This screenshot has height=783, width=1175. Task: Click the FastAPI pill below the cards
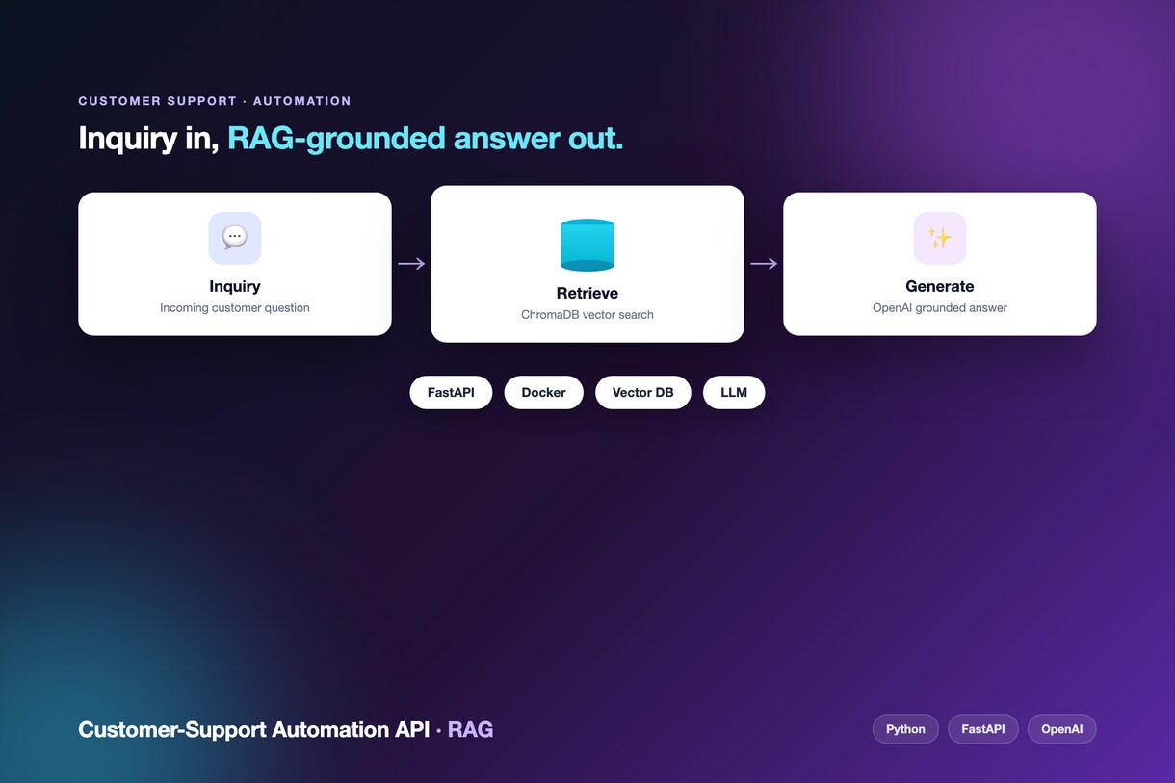point(451,392)
